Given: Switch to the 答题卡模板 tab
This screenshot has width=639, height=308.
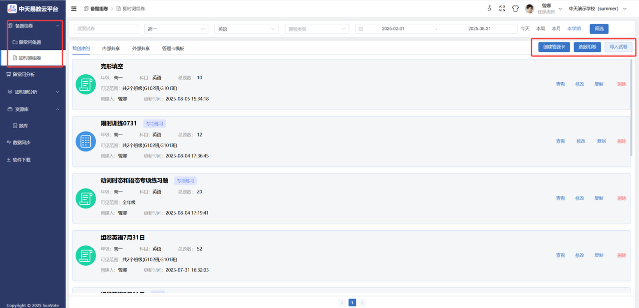Looking at the screenshot, I should pyautogui.click(x=173, y=48).
